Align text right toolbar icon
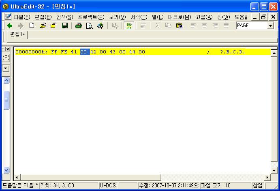The height and width of the screenshot is (191, 280). (x=215, y=25)
